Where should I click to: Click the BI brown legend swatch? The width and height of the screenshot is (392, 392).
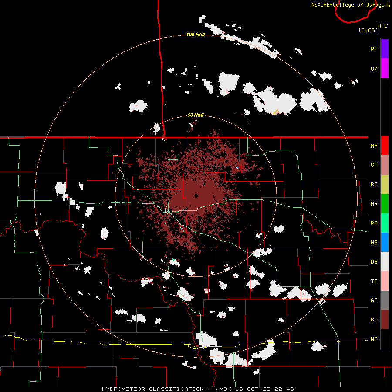[385, 320]
